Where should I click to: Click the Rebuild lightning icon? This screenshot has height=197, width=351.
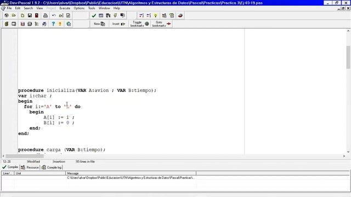click(115, 16)
